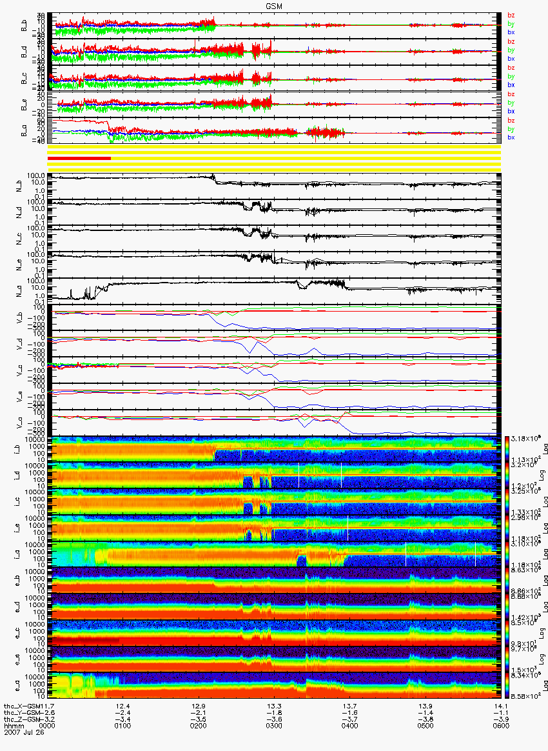
Task: Click the 0100 time tick label
Action: pos(123,725)
